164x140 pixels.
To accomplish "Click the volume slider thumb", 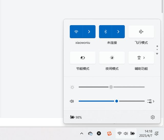I will pos(117,101).
